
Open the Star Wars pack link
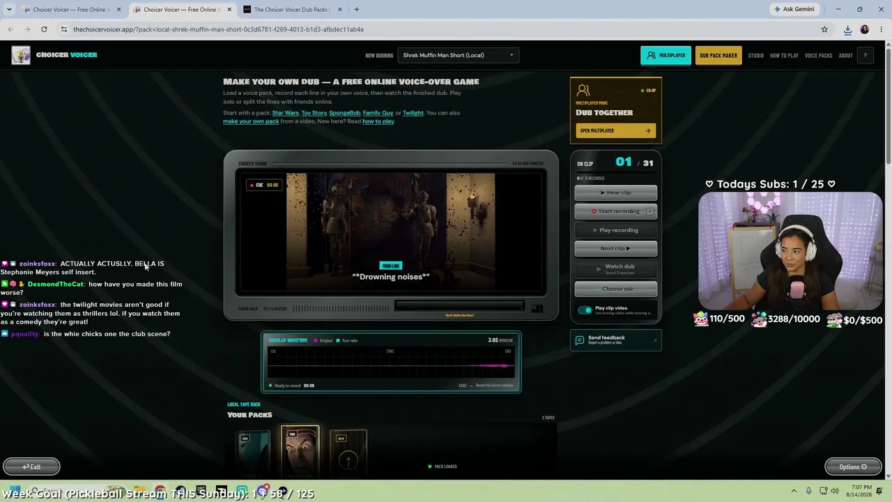tap(285, 113)
